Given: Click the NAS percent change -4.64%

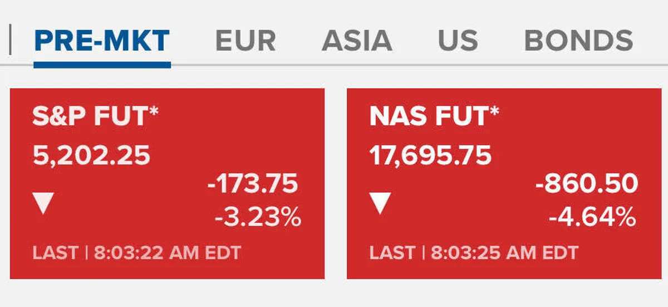Looking at the screenshot, I should tap(592, 218).
